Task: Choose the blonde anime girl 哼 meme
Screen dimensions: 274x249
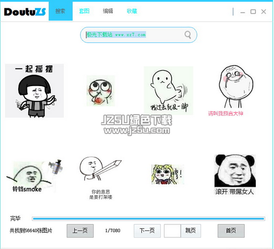Action: [x=168, y=174]
